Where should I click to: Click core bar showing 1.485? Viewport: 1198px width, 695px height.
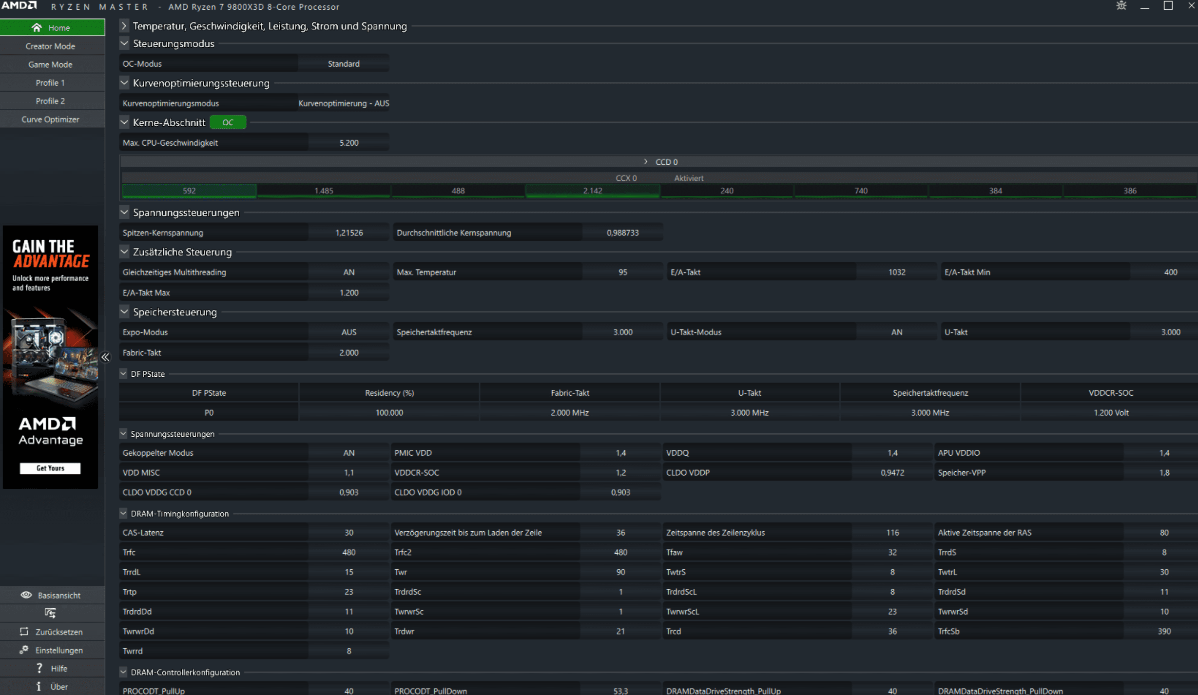point(324,191)
